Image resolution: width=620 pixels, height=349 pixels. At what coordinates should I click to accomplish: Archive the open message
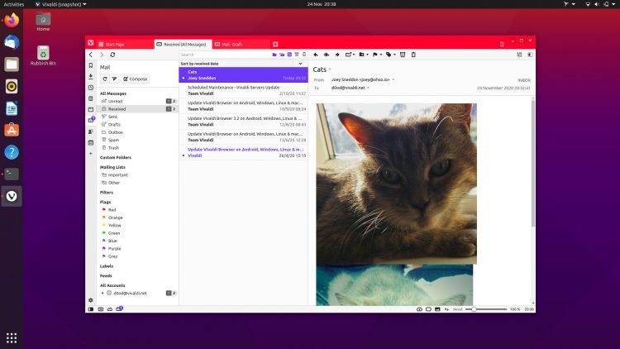[403, 55]
